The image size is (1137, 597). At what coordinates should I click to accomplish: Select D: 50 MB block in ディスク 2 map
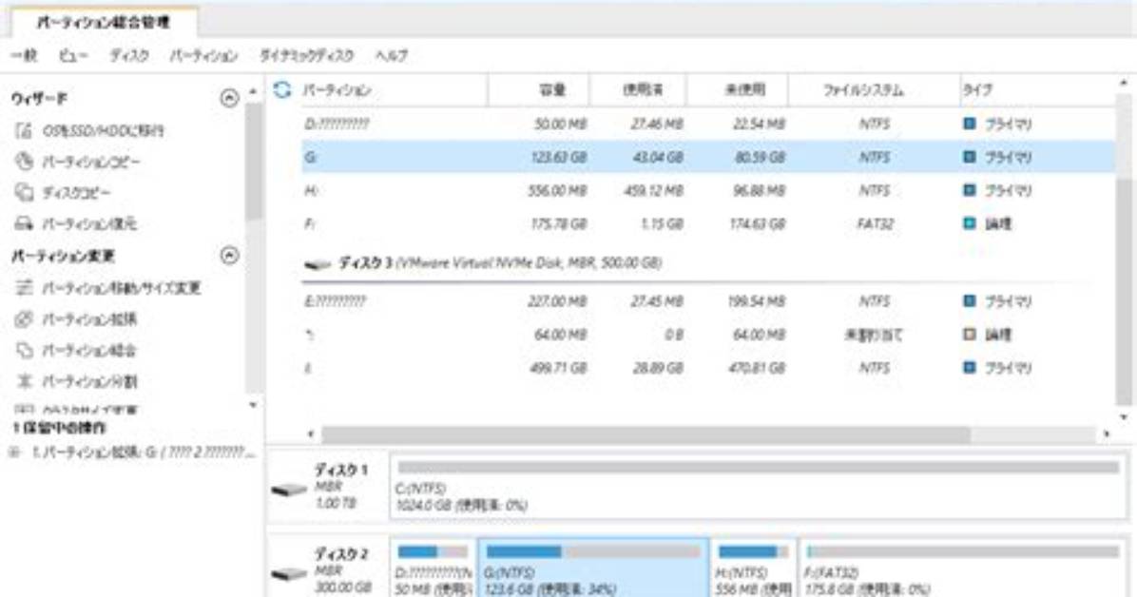click(433, 568)
